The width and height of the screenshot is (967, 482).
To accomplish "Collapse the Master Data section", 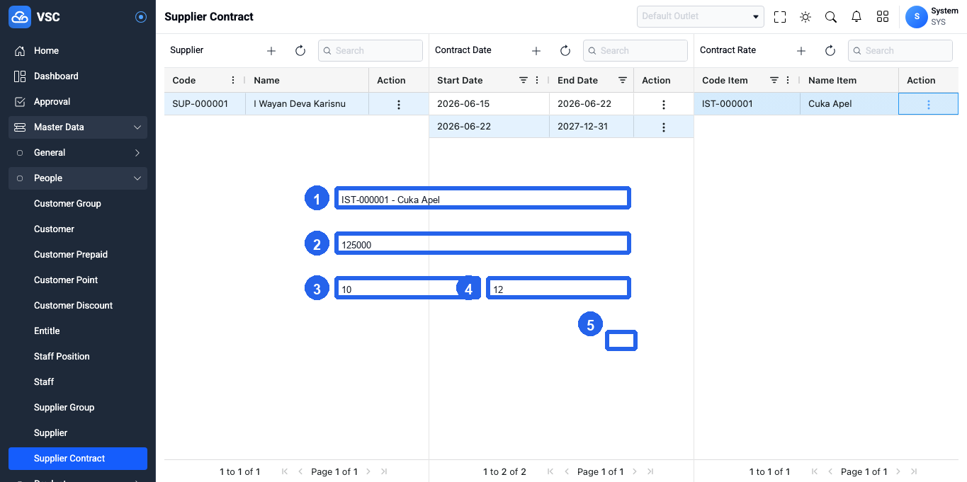I will [x=78, y=127].
